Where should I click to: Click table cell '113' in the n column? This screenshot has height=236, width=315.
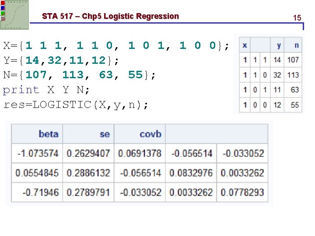point(293,75)
